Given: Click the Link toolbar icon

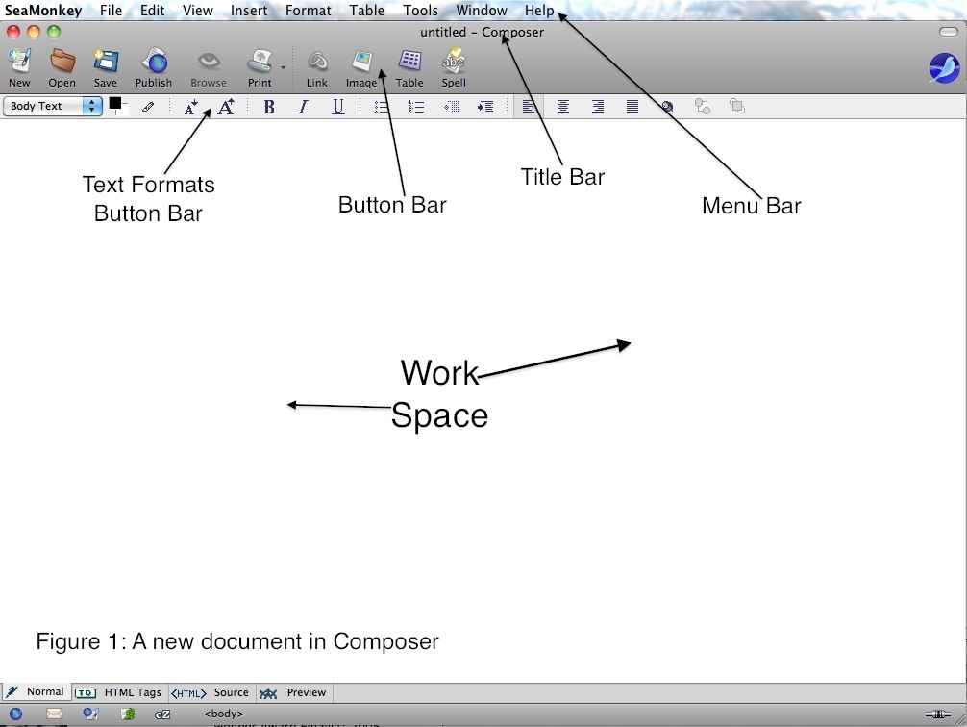Looking at the screenshot, I should coord(317,67).
